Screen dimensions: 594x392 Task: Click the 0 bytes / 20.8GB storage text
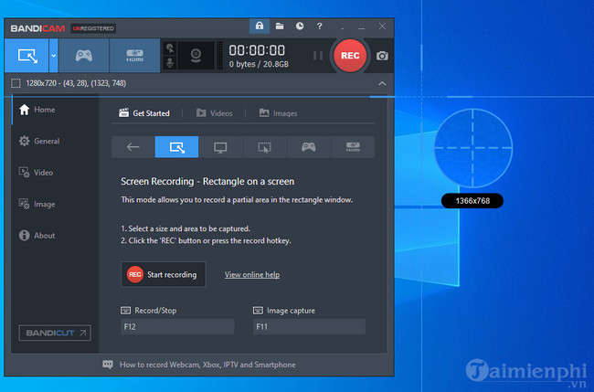tap(259, 64)
